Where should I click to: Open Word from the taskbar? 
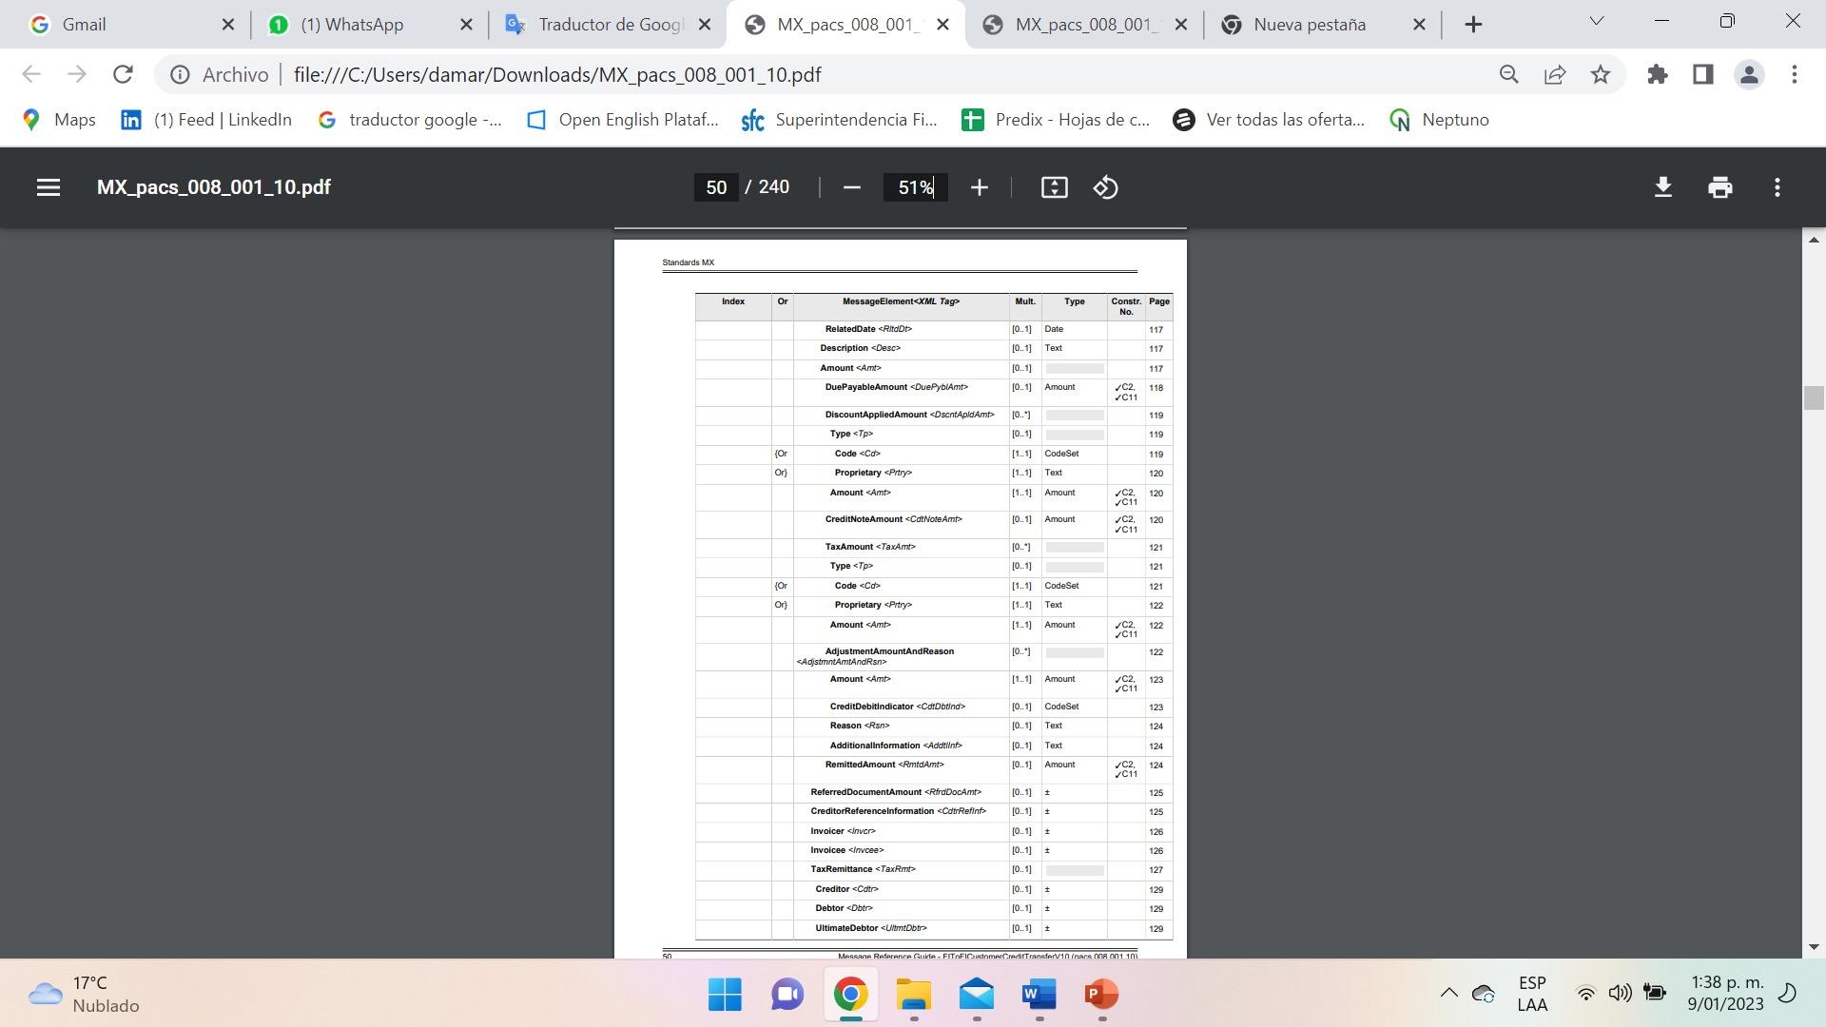pos(1039,995)
